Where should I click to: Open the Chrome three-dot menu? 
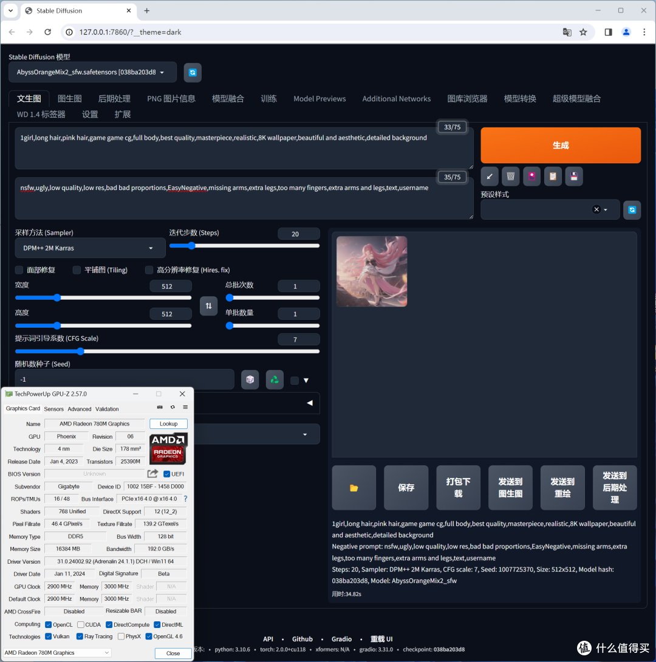[x=644, y=32]
